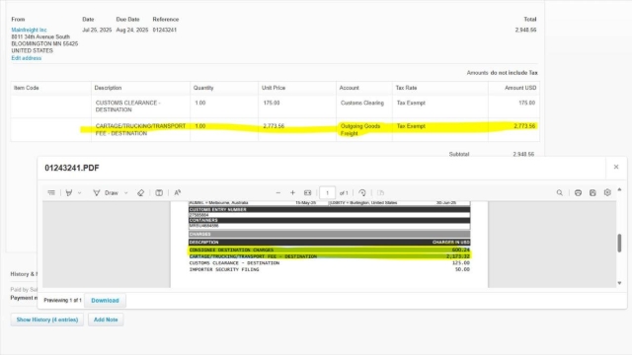Image resolution: width=632 pixels, height=355 pixels.
Task: Toggle the PDF page view icon
Action: coord(159,193)
